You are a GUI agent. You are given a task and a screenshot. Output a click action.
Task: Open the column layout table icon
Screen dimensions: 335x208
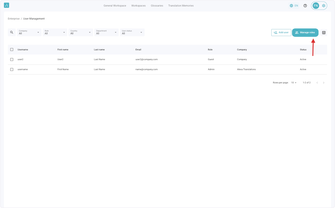click(x=324, y=32)
